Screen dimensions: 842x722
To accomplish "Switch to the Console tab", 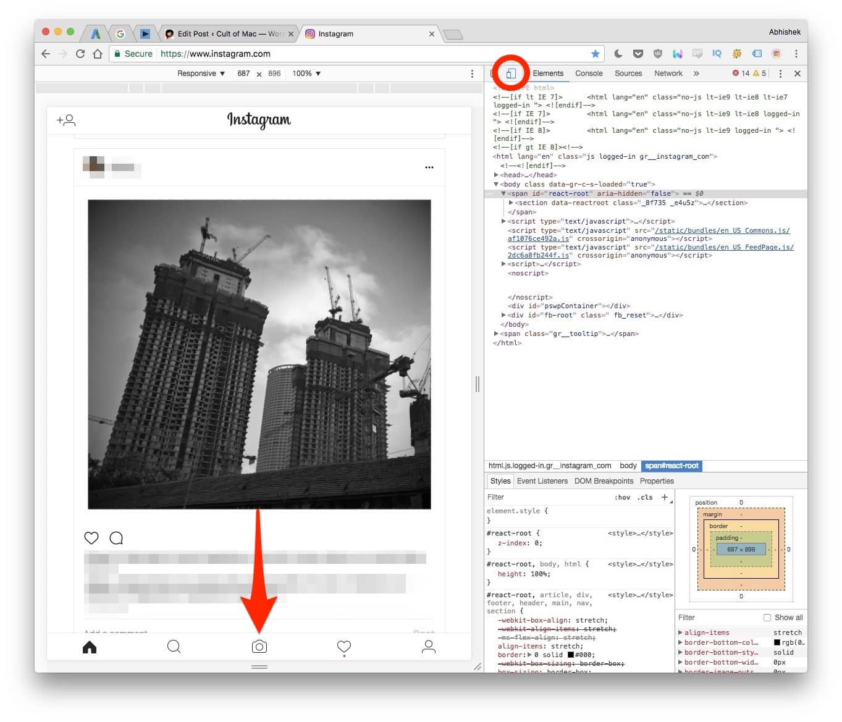I will coord(589,73).
